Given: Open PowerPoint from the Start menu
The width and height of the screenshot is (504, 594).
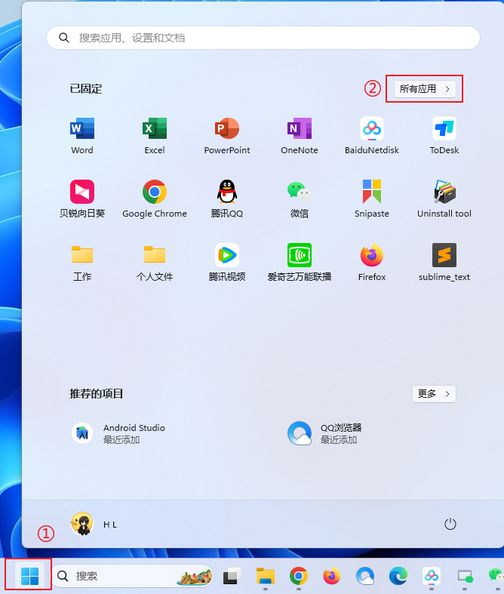Looking at the screenshot, I should pos(227,136).
